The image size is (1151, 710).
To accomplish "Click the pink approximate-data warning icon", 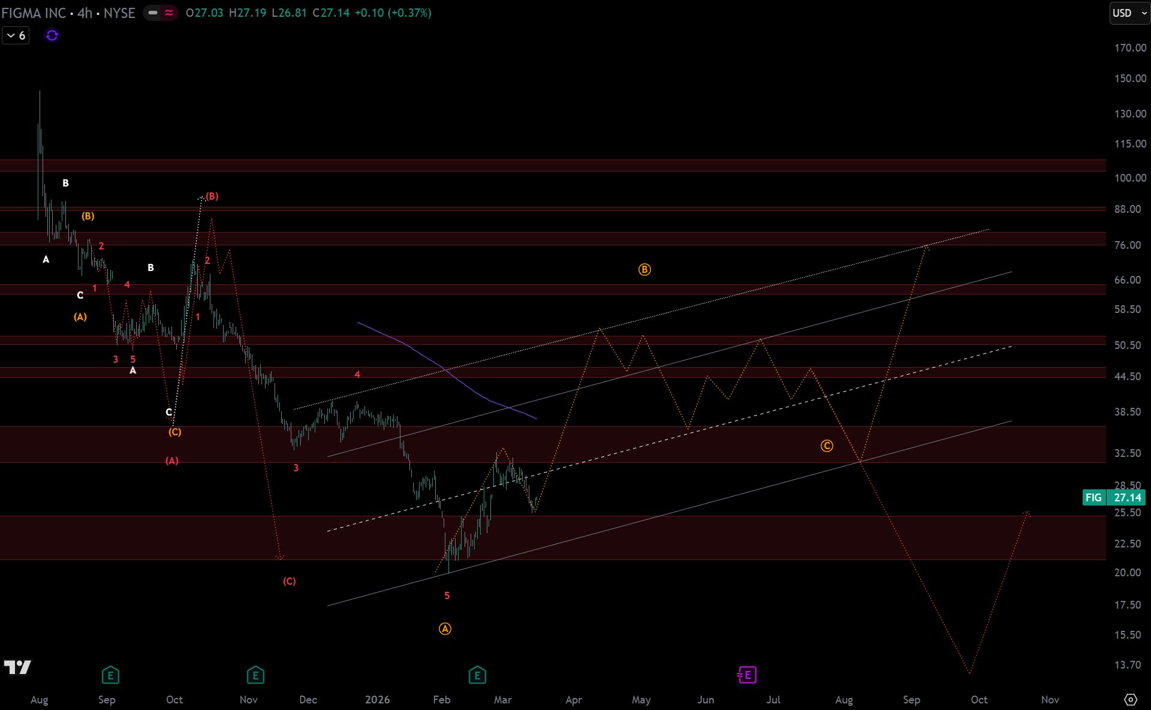I will 170,13.
